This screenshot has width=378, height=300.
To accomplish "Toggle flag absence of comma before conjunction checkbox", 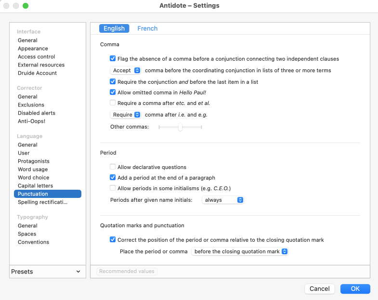I will coord(113,59).
